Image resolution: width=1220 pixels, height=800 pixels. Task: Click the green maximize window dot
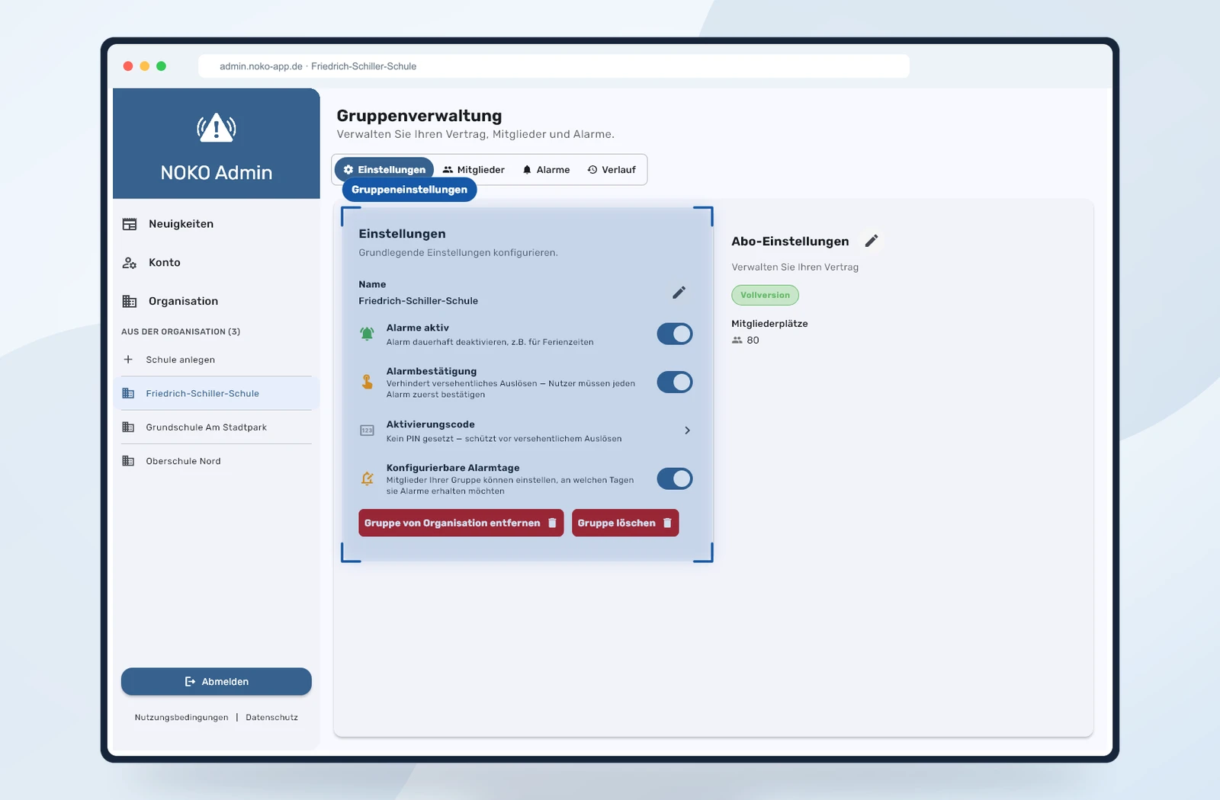[x=161, y=66]
